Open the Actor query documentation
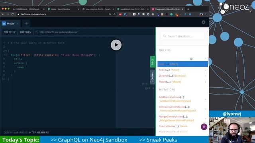 click(169, 70)
